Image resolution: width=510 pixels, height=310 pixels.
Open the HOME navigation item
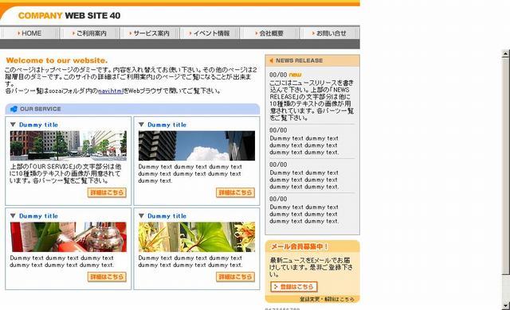click(x=30, y=33)
